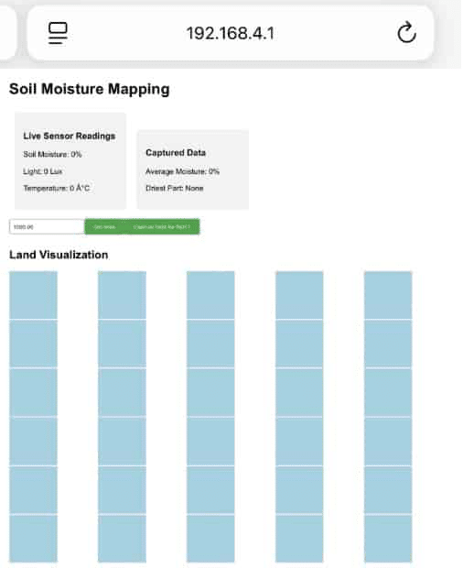Click the Light: 0 Lux reading

(43, 171)
